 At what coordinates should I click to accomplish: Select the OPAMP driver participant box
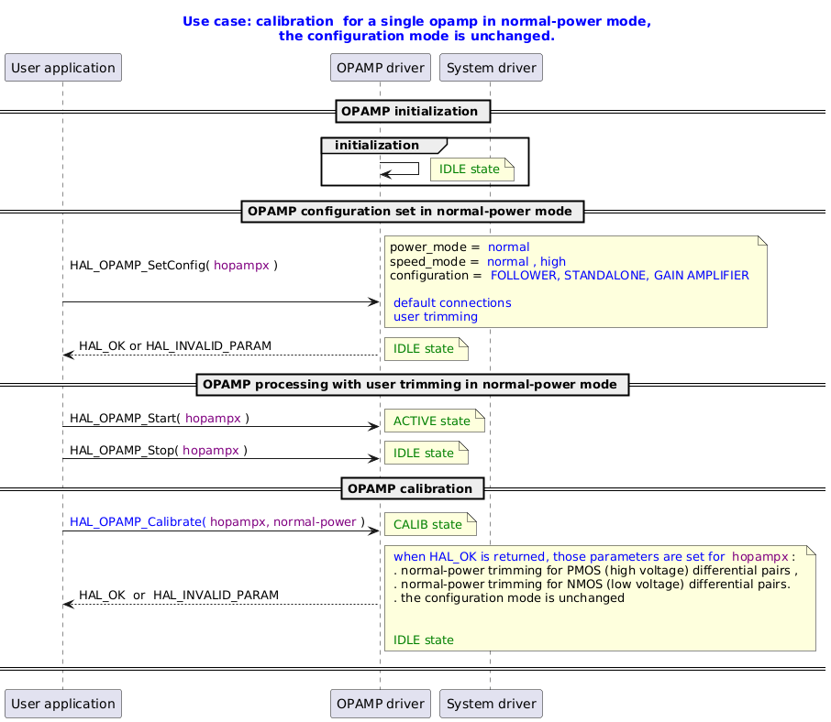(380, 67)
